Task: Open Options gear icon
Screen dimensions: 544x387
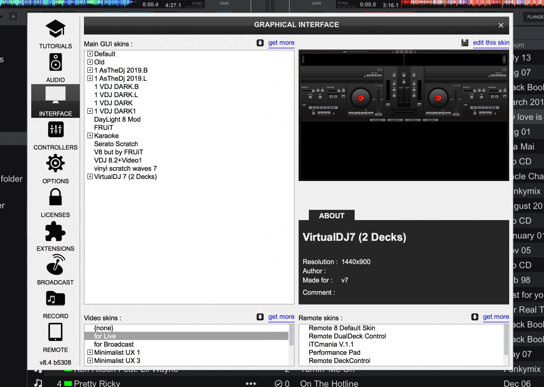Action: 56,163
